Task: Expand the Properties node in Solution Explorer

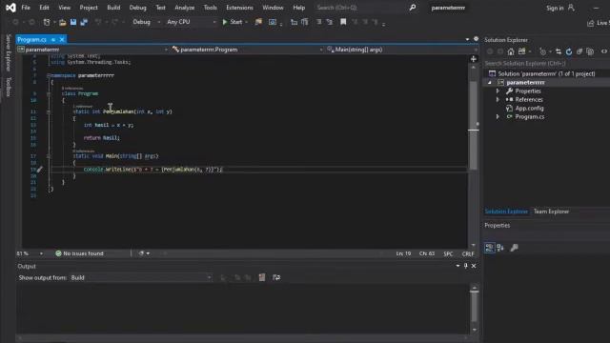Action: click(x=498, y=91)
